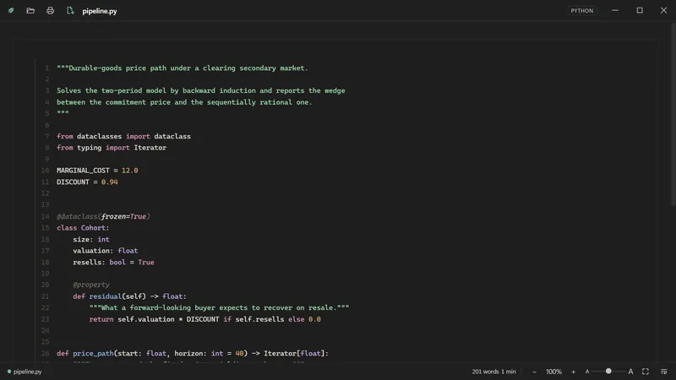
Task: Click line number 26 in the gutter
Action: coord(46,353)
